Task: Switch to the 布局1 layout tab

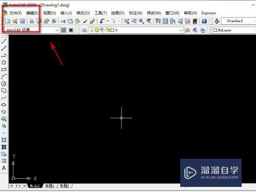Action: (50, 186)
